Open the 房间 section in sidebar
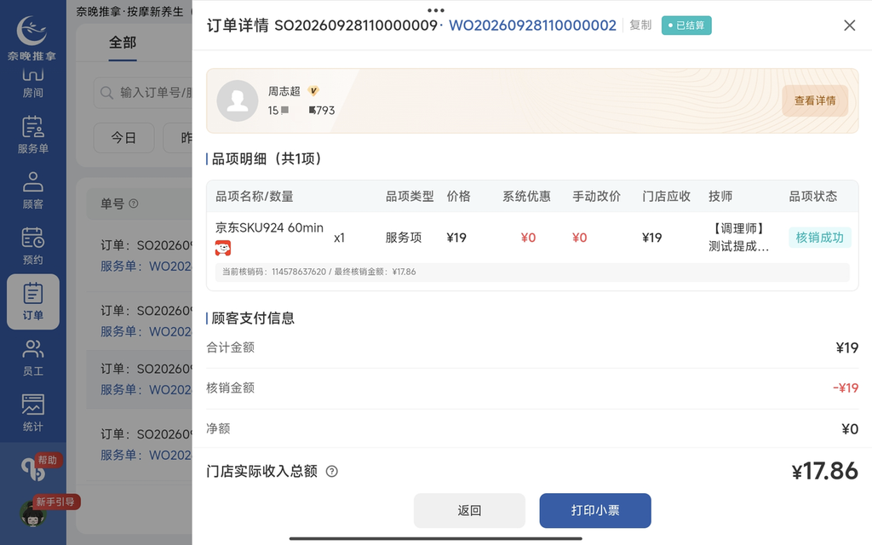This screenshot has width=872, height=545. (33, 83)
